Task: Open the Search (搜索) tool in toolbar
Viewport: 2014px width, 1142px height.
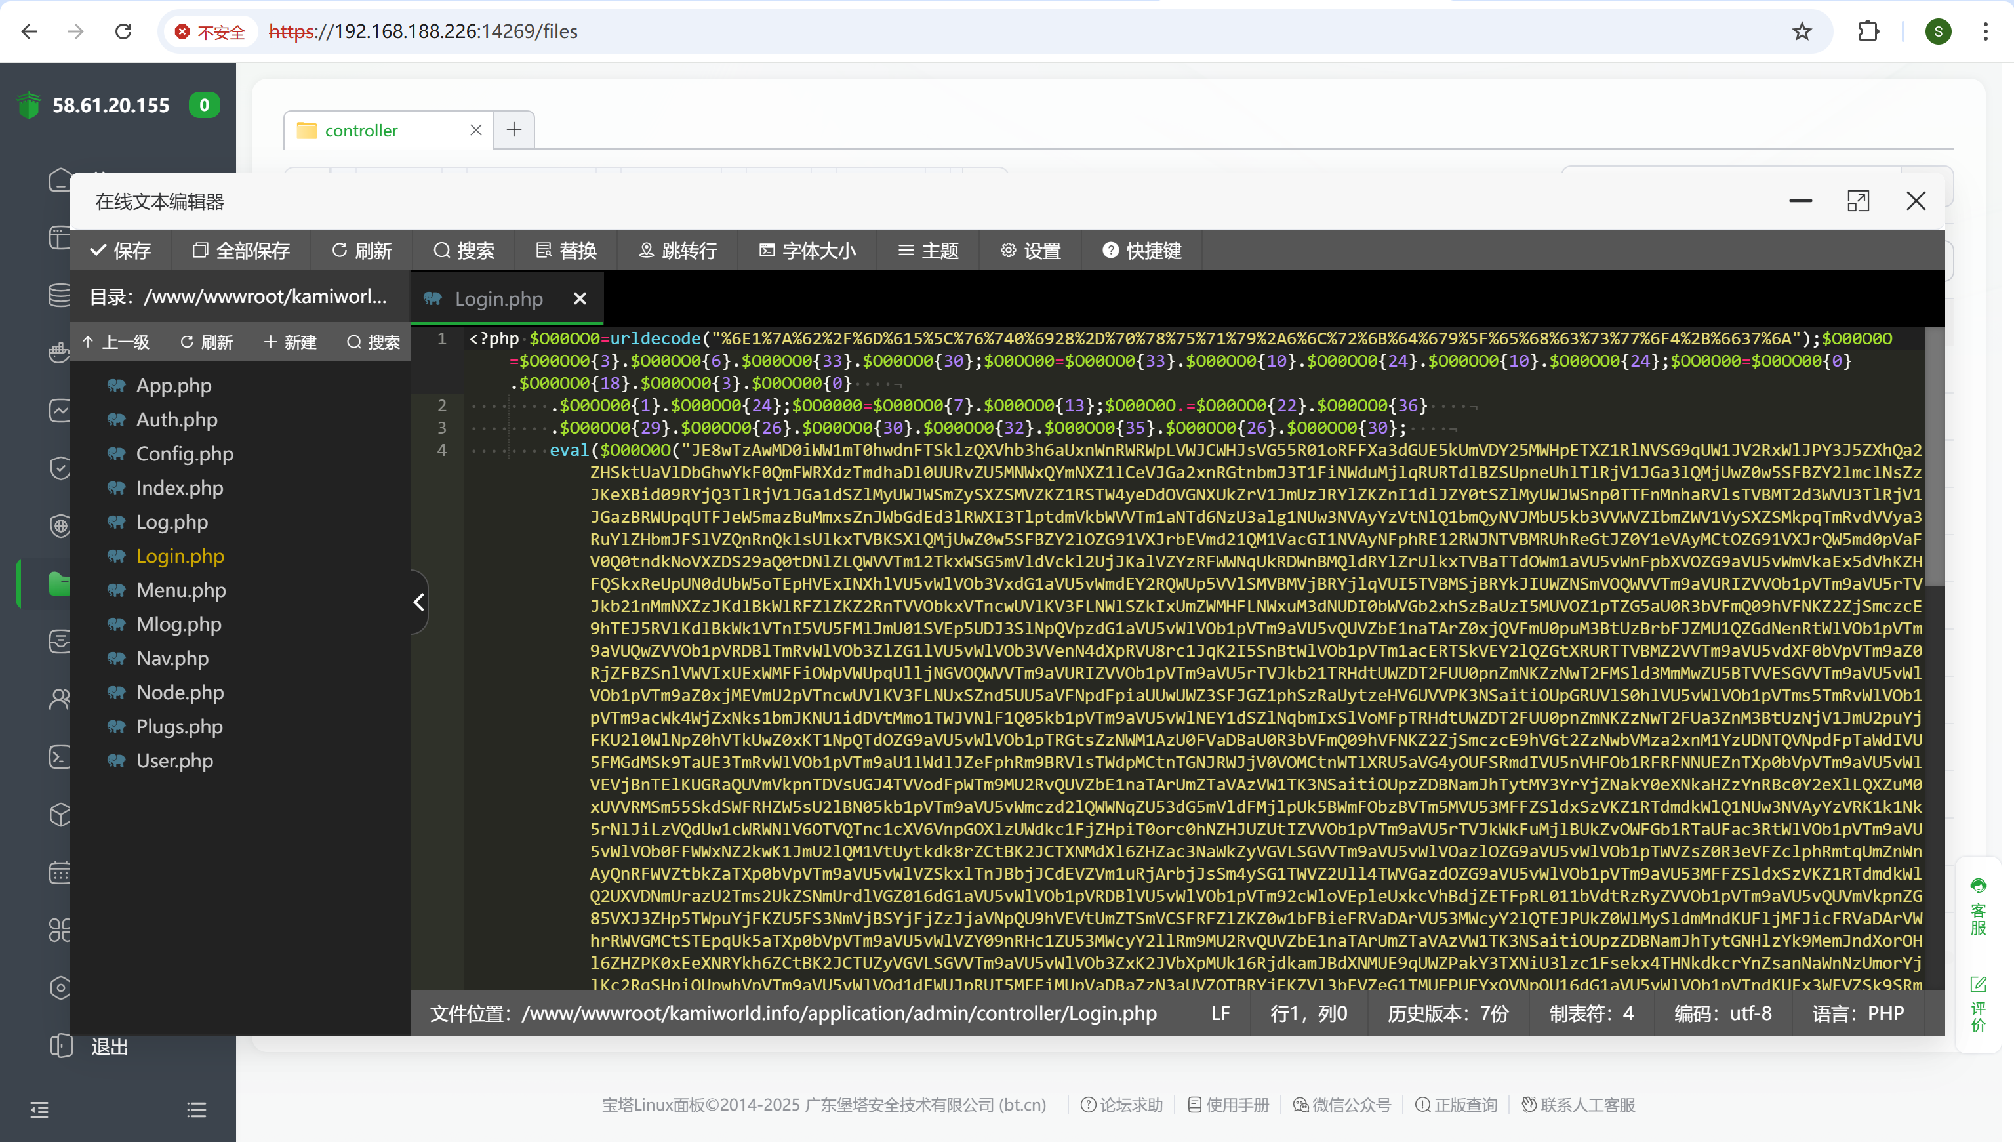Action: click(463, 250)
